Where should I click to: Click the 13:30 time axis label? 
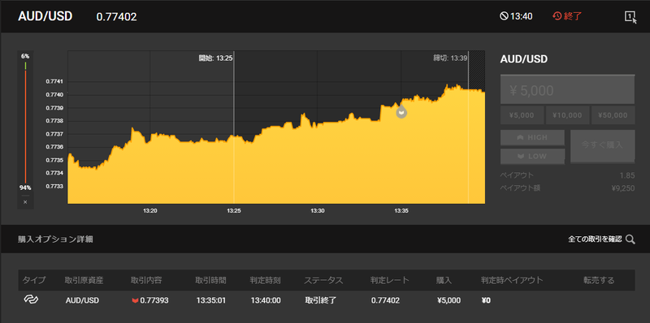pyautogui.click(x=318, y=211)
